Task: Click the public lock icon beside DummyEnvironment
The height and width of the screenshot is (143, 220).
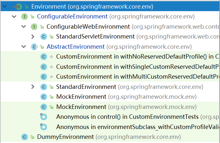Action: (x=32, y=137)
